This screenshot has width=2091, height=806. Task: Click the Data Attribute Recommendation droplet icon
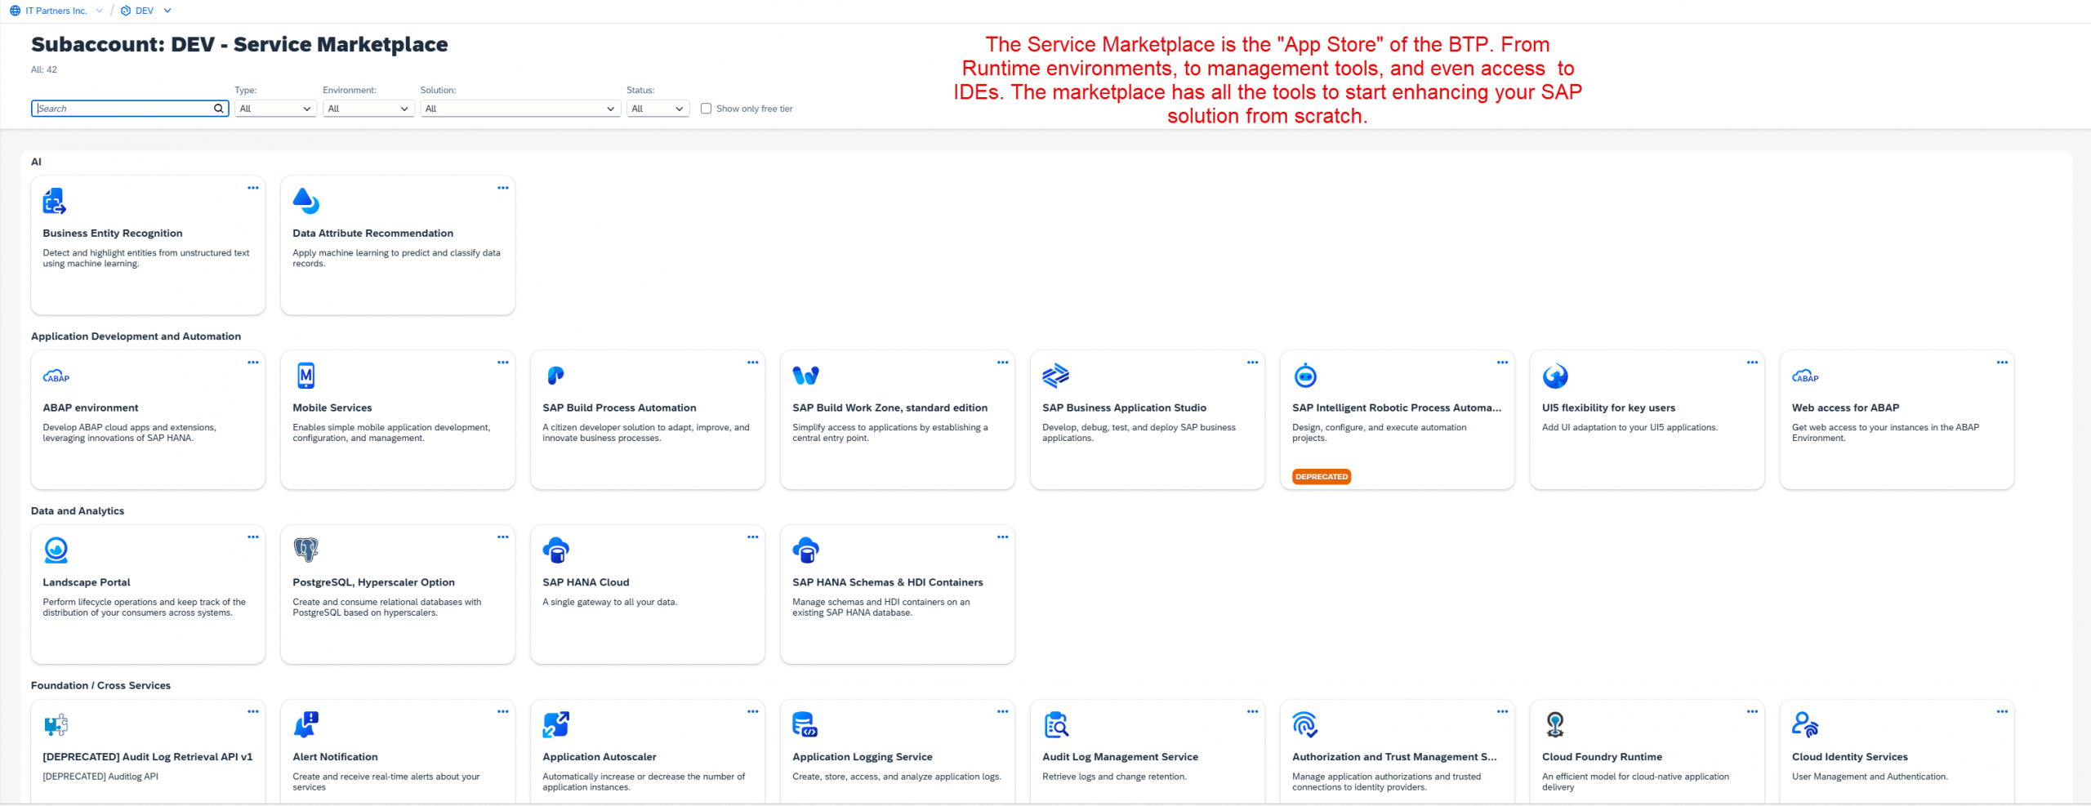tap(305, 201)
